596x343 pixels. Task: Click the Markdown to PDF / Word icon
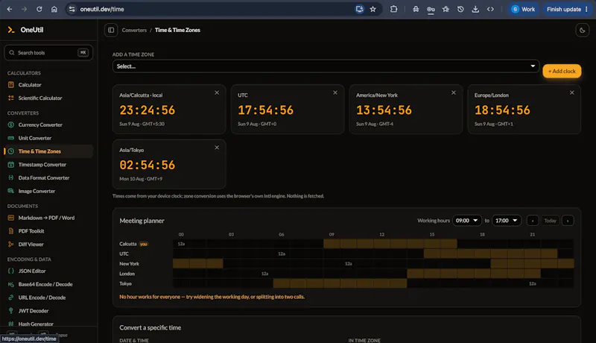[x=11, y=218]
